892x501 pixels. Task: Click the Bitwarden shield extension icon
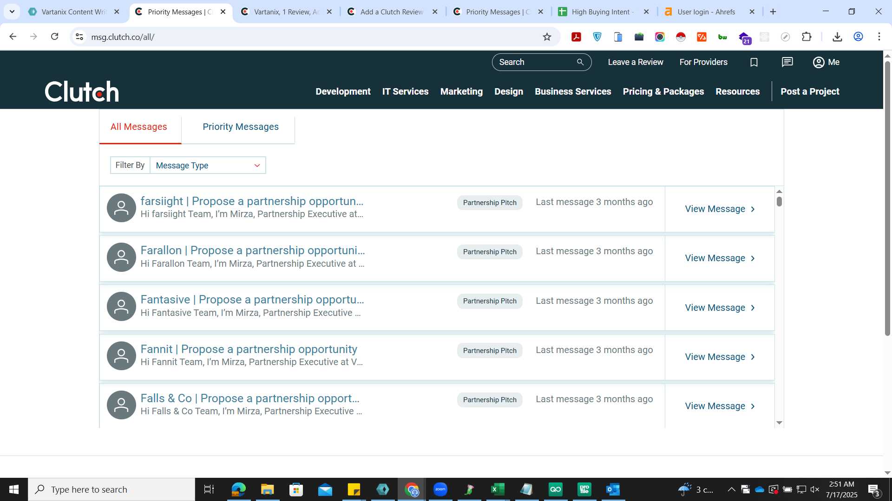[597, 37]
